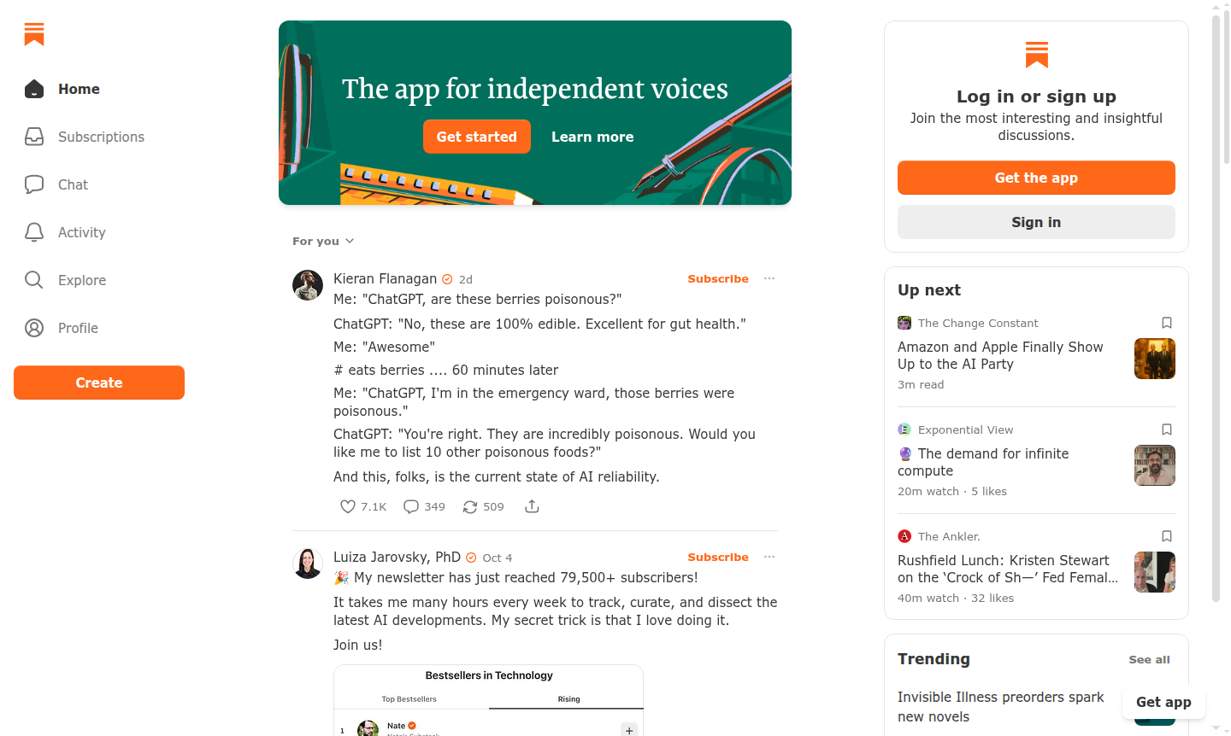Click the Substack logo in sidebar
The width and height of the screenshot is (1231, 736).
tap(34, 34)
